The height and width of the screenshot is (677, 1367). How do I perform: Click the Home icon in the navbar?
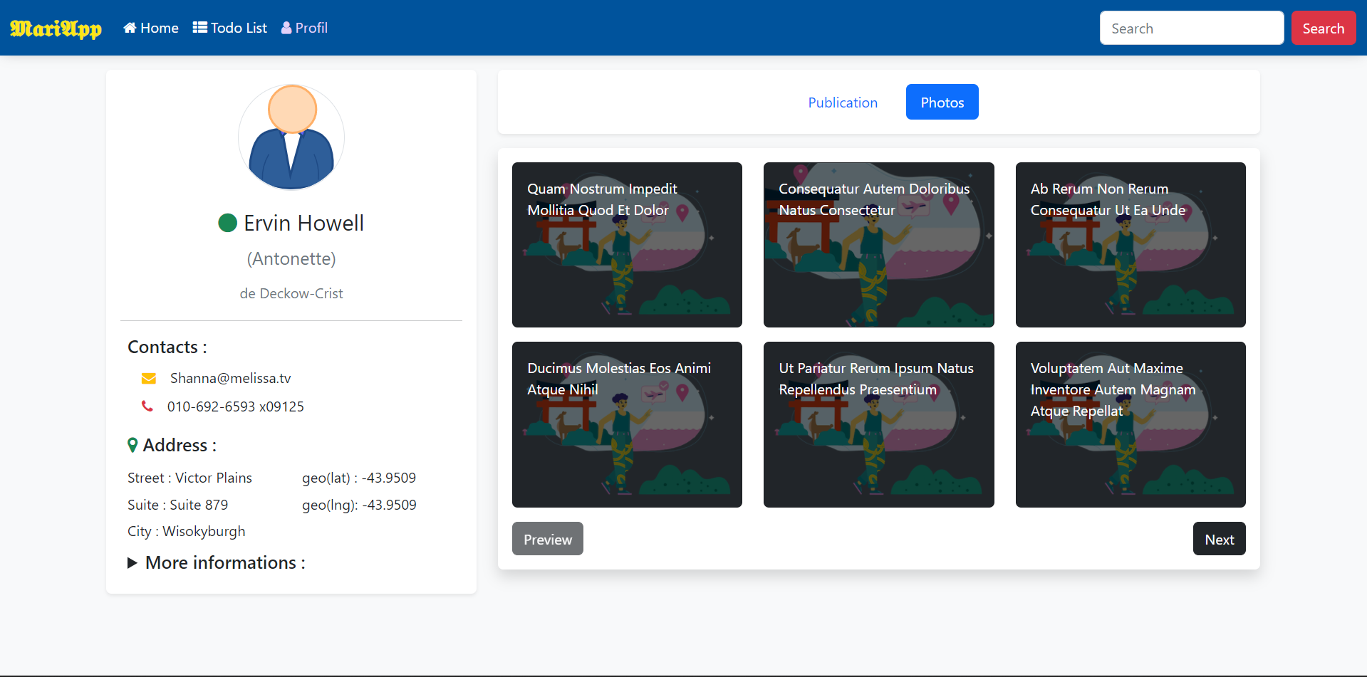pos(130,27)
